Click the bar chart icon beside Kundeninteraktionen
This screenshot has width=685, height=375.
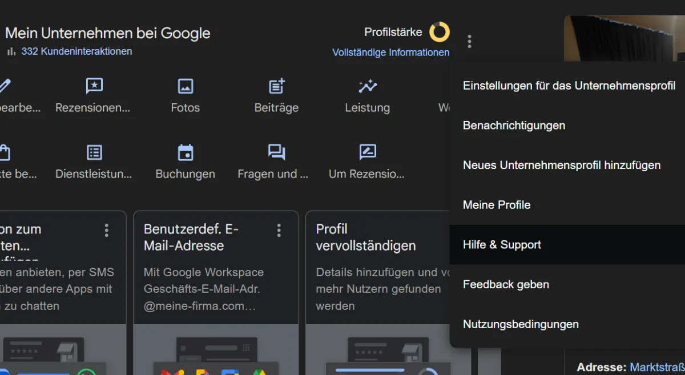11,51
